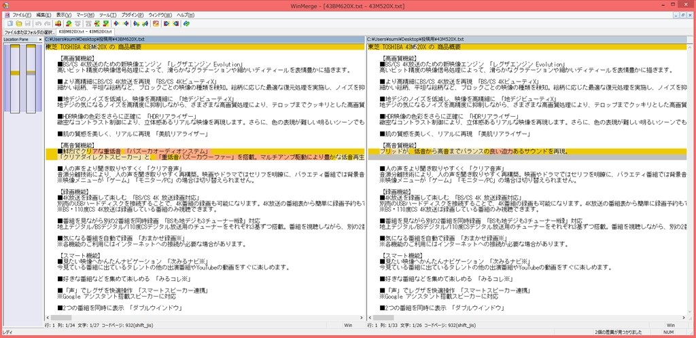The image size is (696, 338).
Task: Click gray empty diff line in right pane
Action: [x=527, y=157]
